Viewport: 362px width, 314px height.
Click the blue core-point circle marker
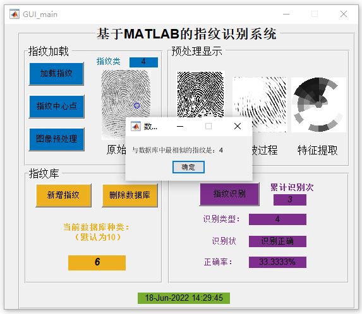(137, 105)
